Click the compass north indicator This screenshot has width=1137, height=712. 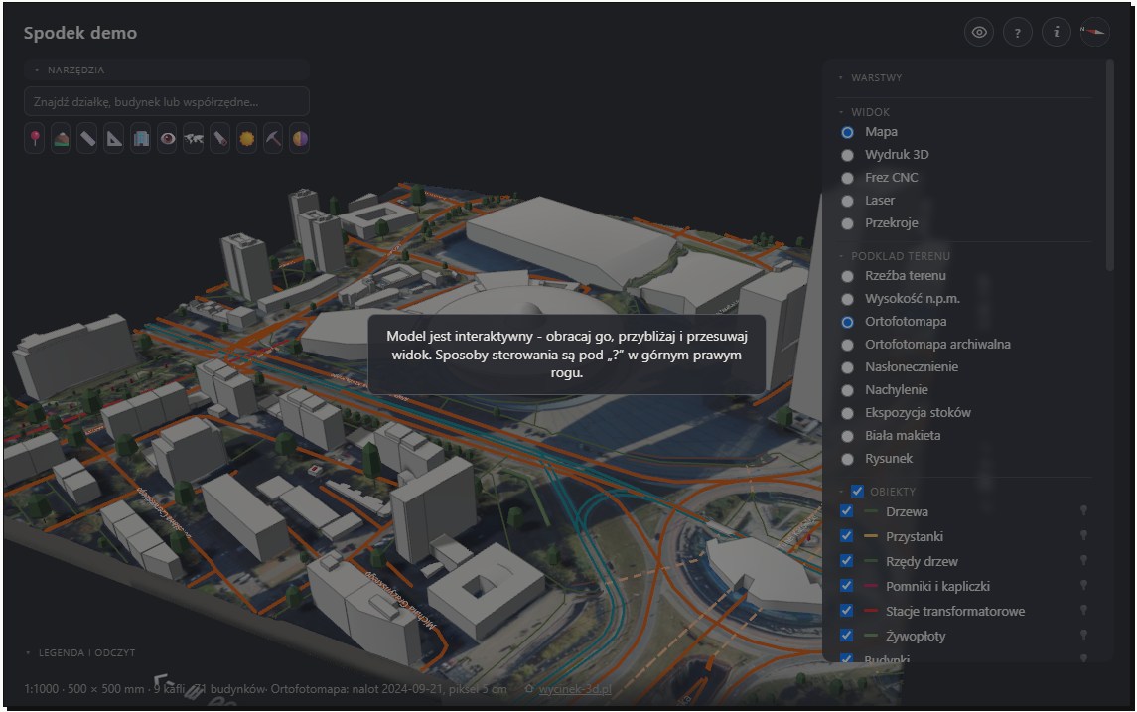click(1095, 32)
